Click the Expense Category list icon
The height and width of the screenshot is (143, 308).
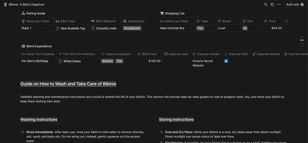tap(103, 54)
